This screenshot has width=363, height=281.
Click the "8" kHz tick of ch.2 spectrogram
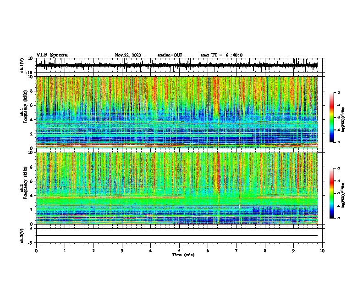coord(32,167)
